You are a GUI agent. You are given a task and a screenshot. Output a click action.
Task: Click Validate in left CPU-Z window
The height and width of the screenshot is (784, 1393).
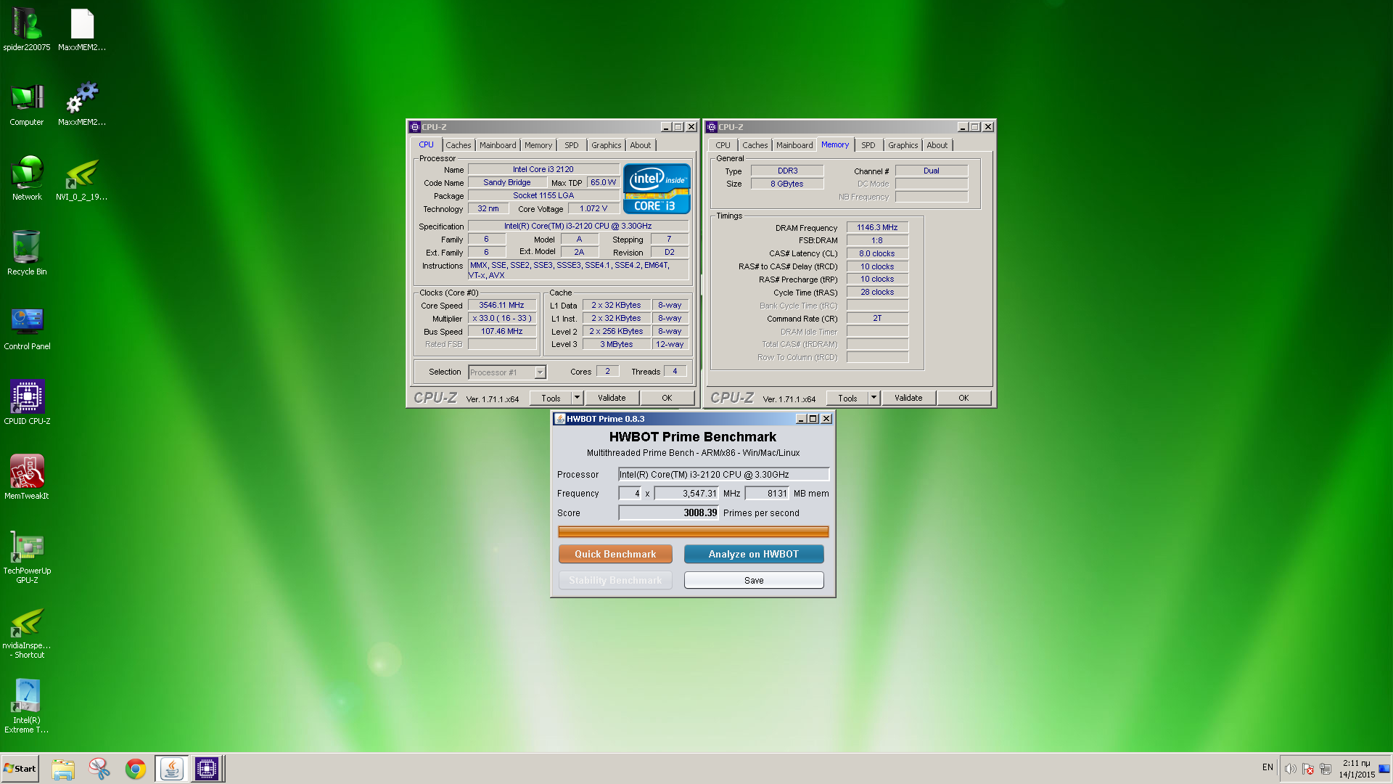click(612, 398)
